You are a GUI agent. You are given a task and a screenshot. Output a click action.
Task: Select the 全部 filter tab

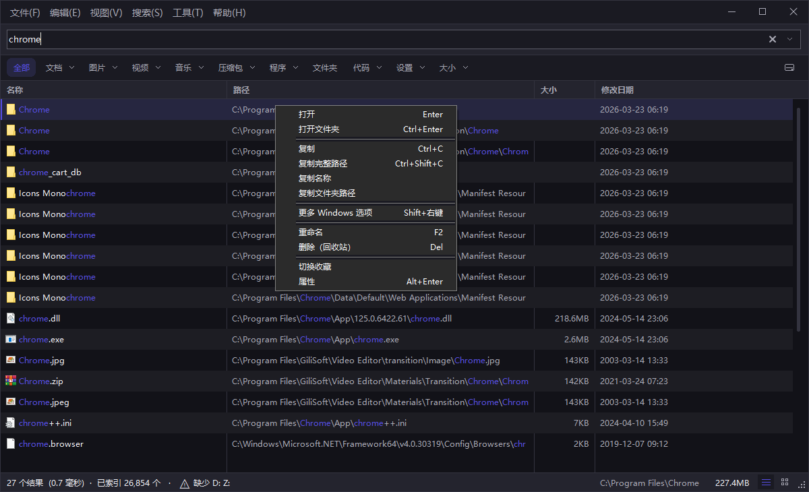point(22,67)
